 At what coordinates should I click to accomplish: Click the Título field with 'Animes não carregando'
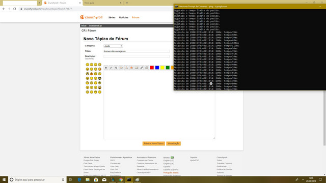[137, 51]
